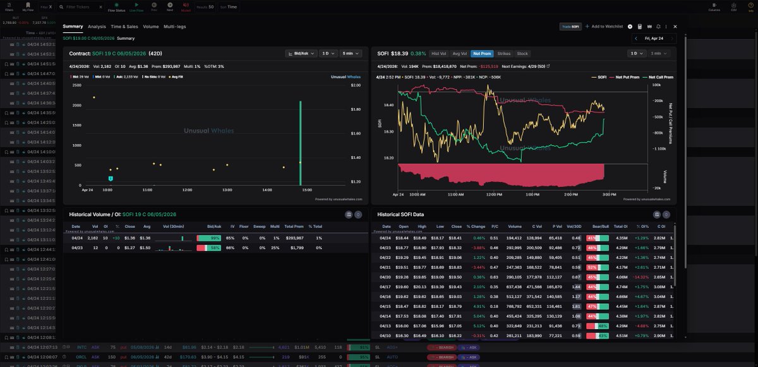This screenshot has width=758, height=367.
Task: Click the ASK tag on the ORCL row
Action: click(x=469, y=357)
